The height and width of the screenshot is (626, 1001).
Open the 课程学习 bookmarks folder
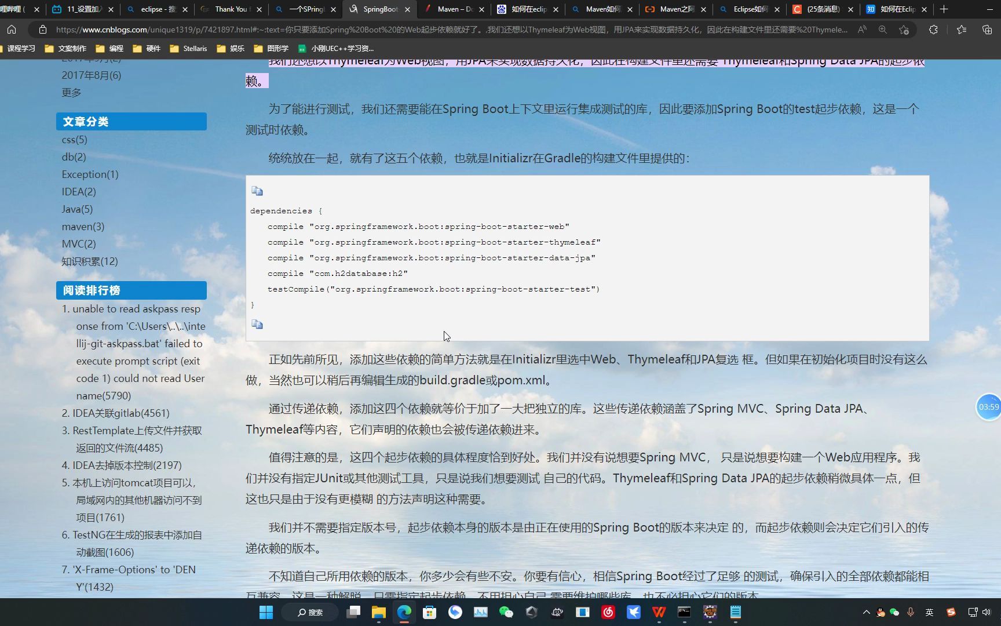(x=17, y=49)
